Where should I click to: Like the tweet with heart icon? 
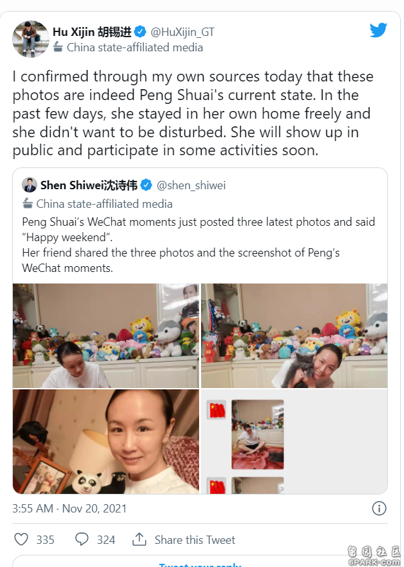click(21, 539)
